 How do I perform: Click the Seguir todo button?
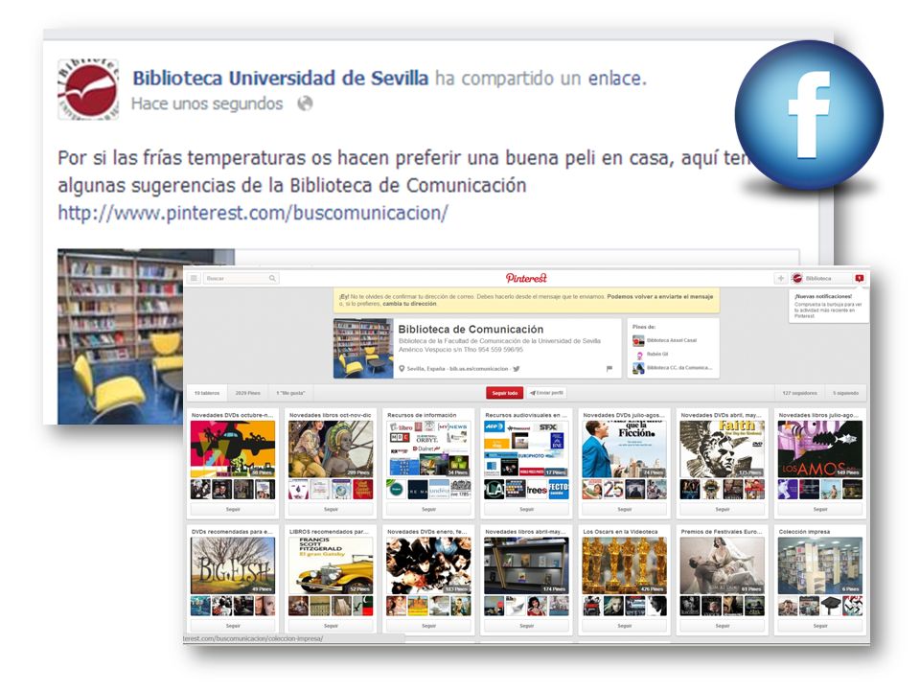point(505,393)
